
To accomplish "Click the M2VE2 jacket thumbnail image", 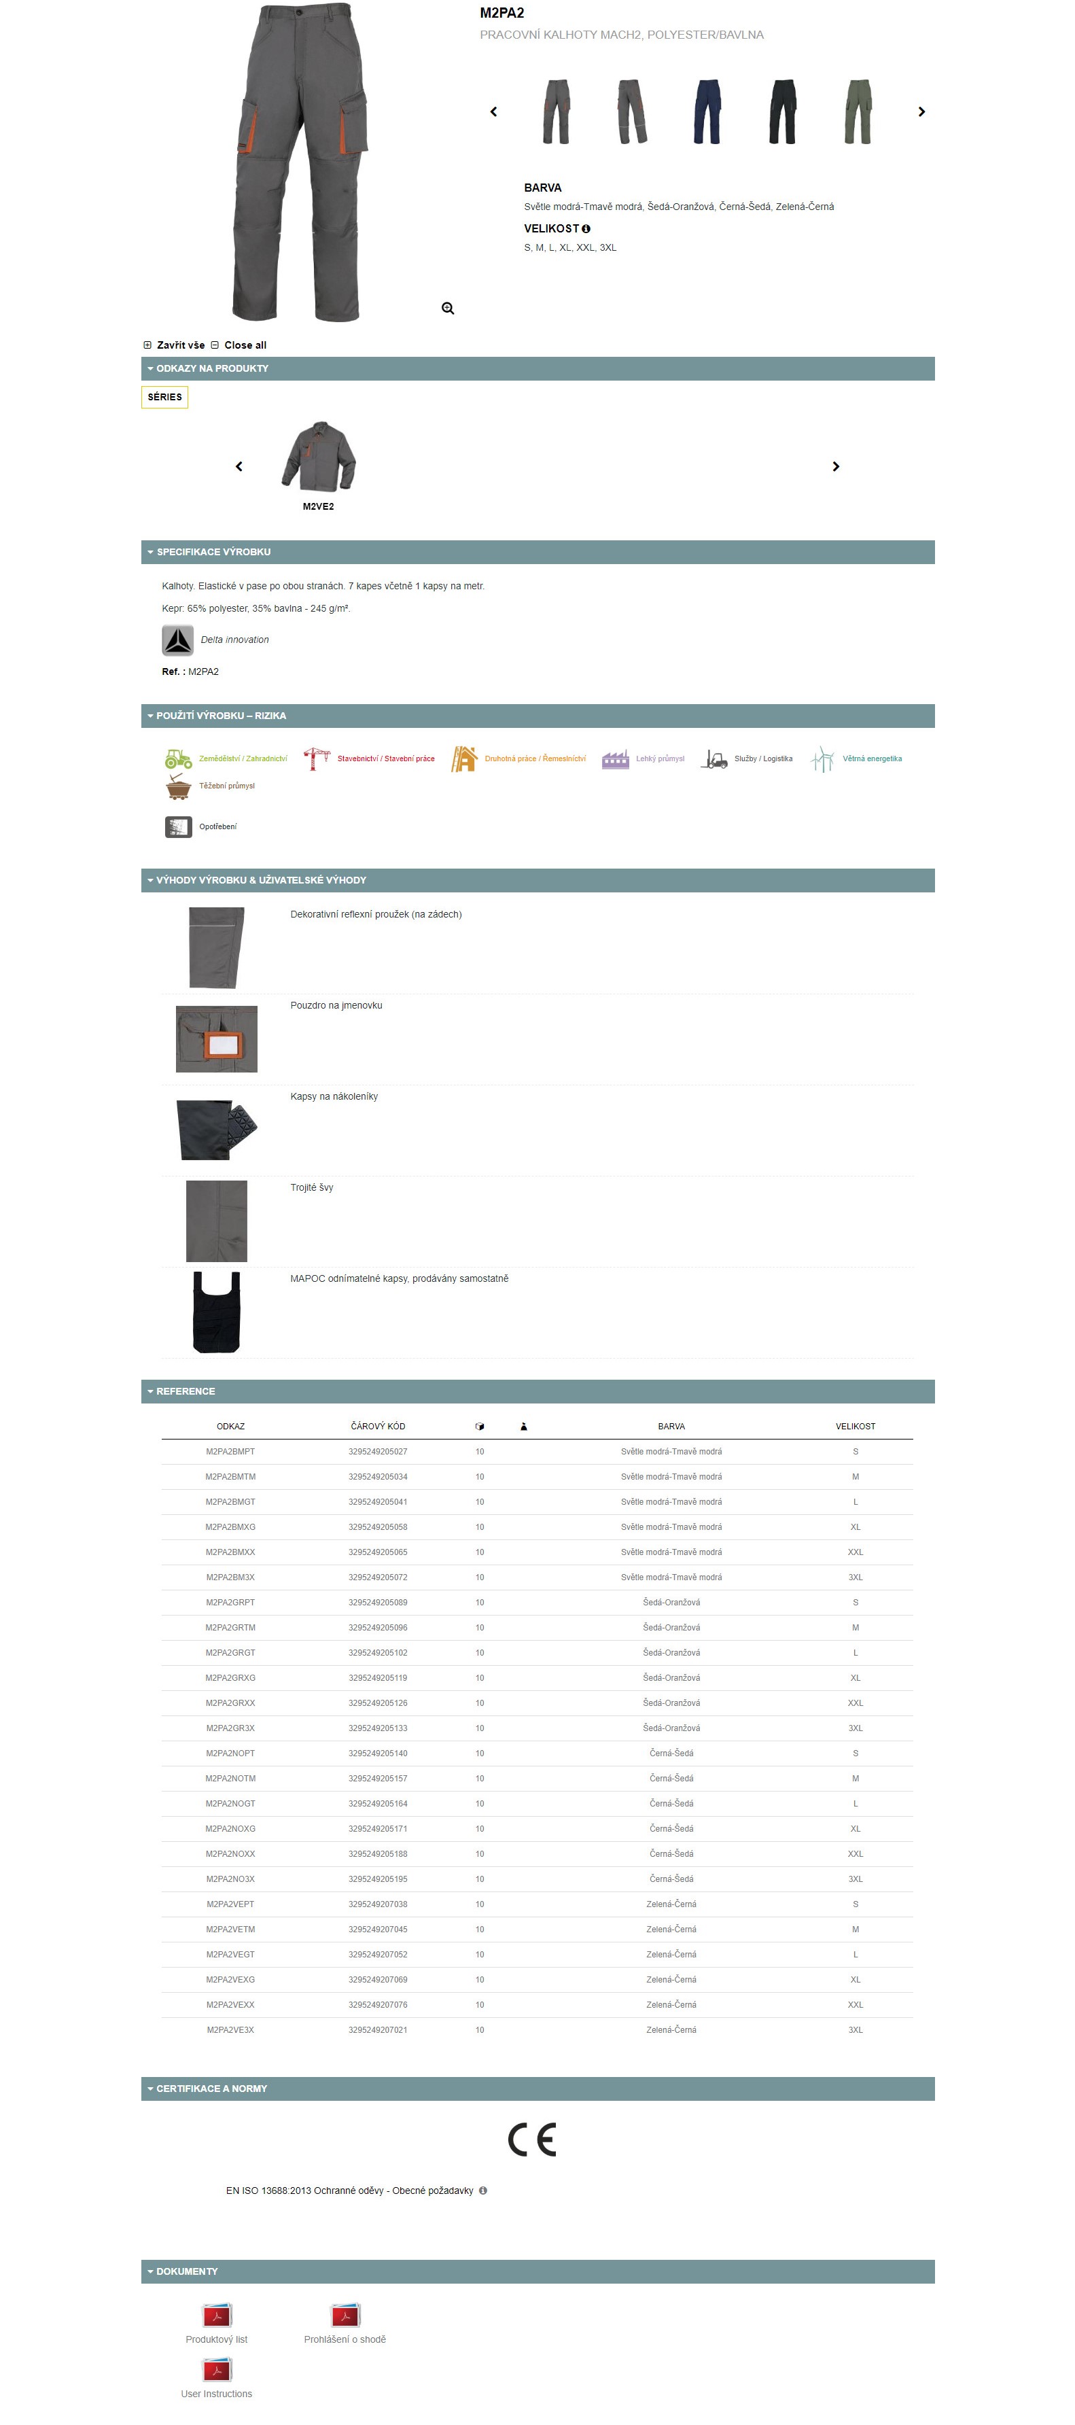I will coord(318,457).
